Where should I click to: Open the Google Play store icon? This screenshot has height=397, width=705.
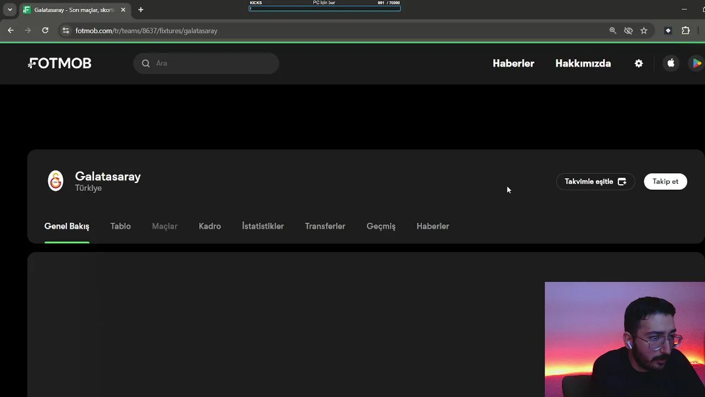tap(697, 63)
